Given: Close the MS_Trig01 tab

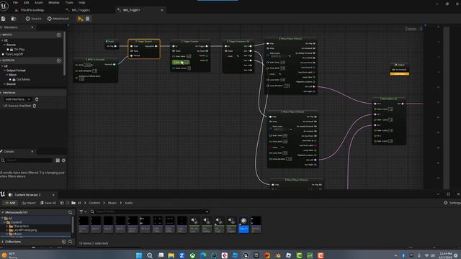Looking at the screenshot, I should [162, 10].
